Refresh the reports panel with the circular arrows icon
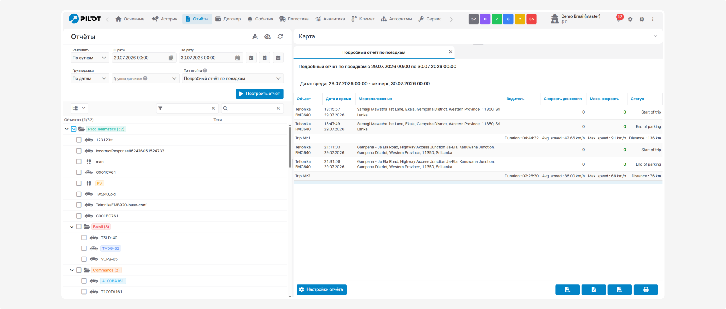This screenshot has height=309, width=726. pyautogui.click(x=280, y=36)
